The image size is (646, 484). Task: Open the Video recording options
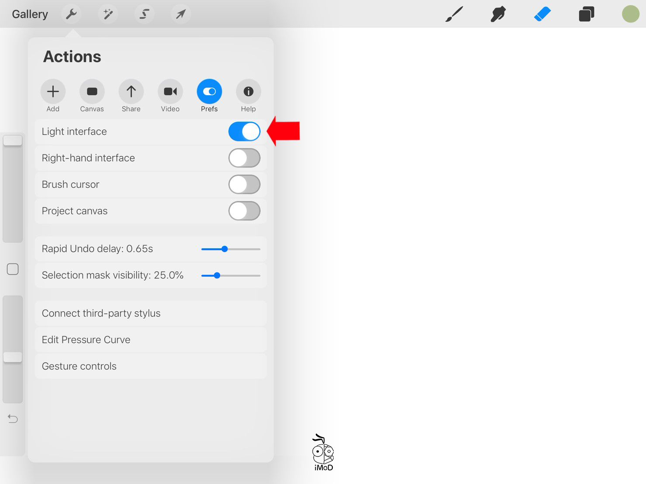(170, 92)
